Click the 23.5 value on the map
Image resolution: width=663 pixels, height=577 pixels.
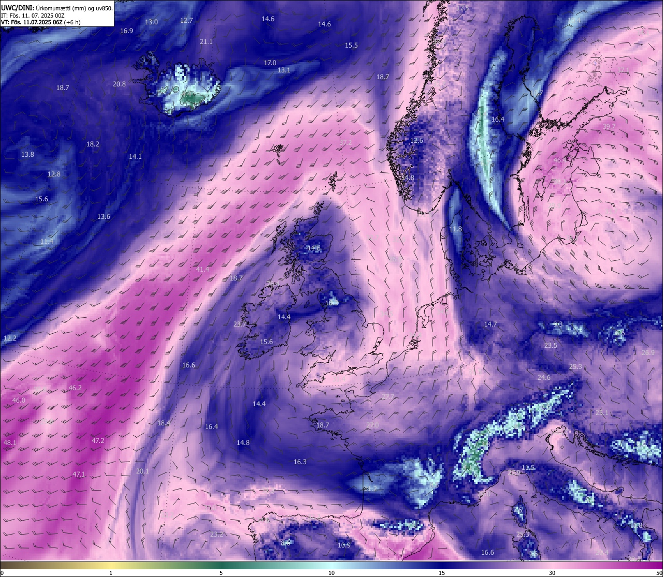pos(551,346)
